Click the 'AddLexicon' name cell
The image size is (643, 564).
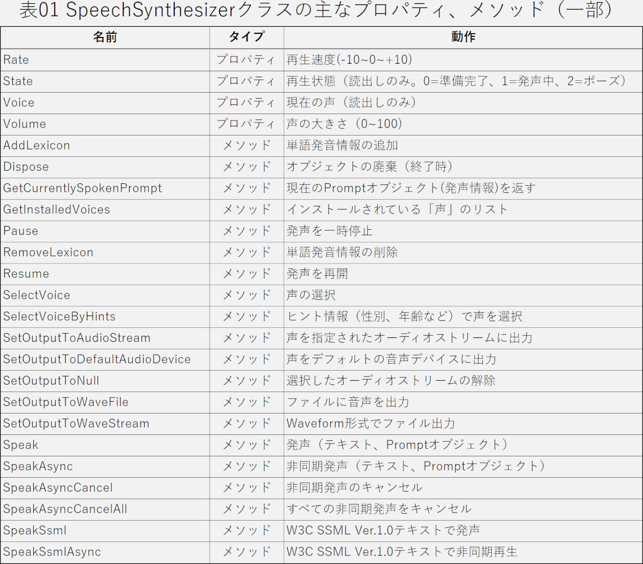tap(105, 145)
